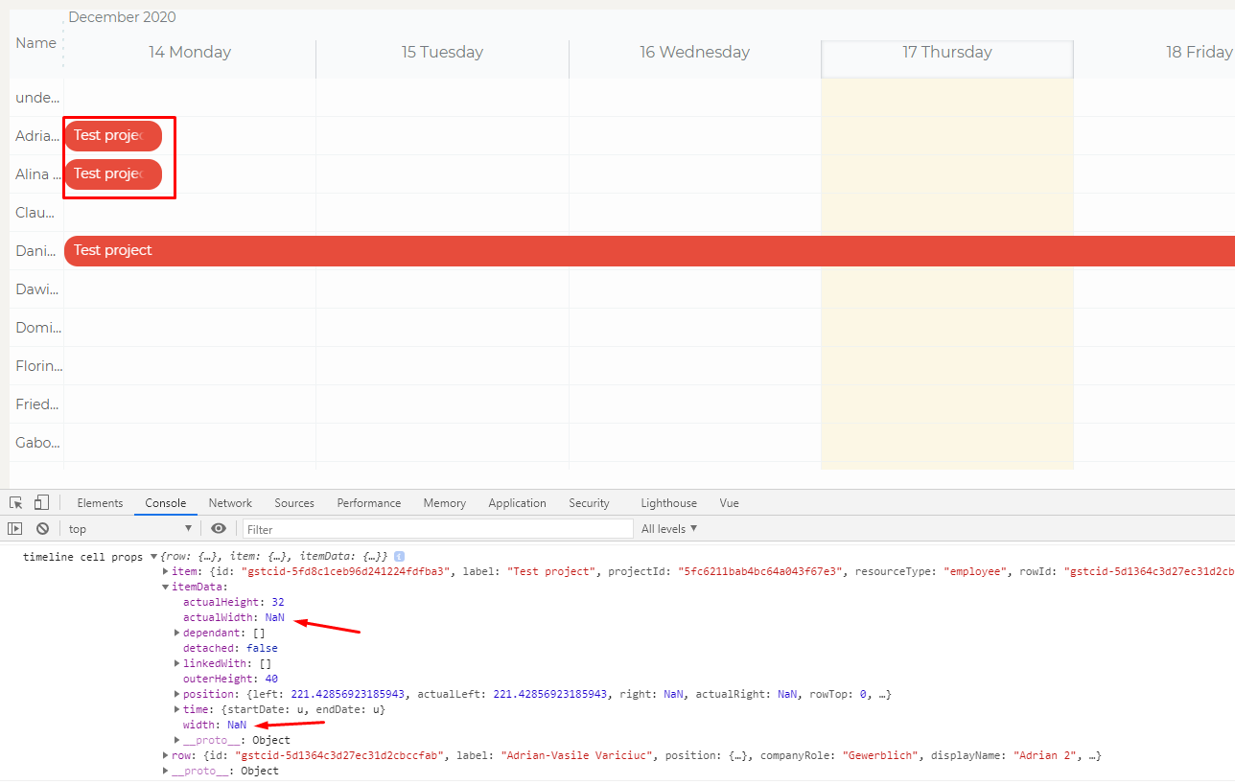This screenshot has width=1235, height=784.
Task: Click inside the console Filter input field
Action: pos(431,528)
